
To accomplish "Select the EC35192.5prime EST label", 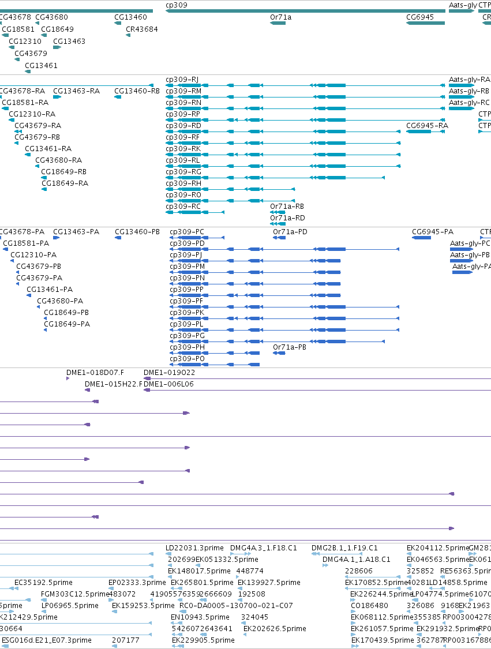I will coord(43,583).
